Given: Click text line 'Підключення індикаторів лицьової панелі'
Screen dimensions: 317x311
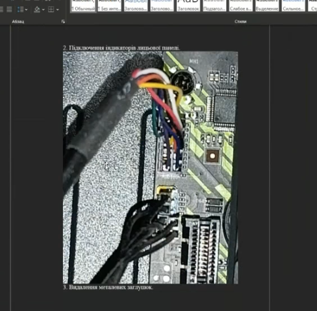Looking at the screenshot, I should (125, 48).
